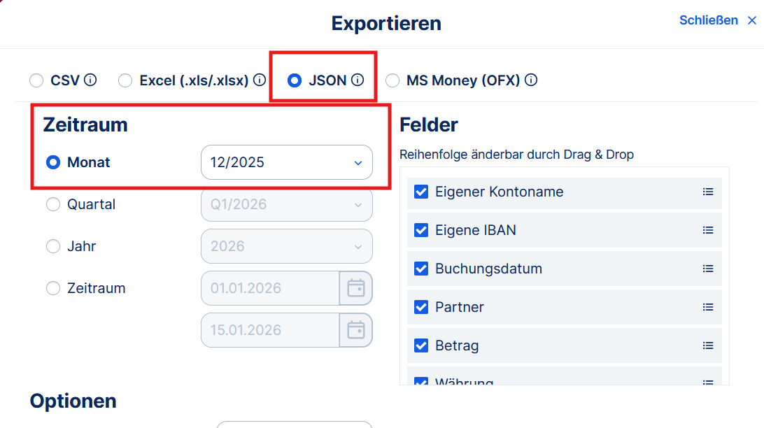Click the info icon next to CSV
Viewport: 764px width, 428px height.
(90, 80)
